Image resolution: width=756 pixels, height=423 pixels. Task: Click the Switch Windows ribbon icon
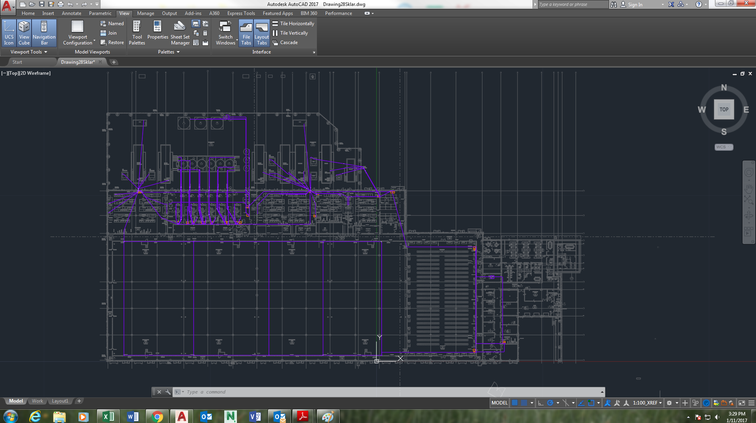click(x=225, y=33)
